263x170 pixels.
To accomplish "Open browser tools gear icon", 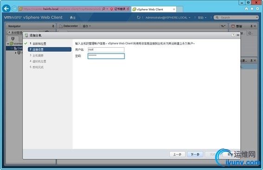I will click(x=257, y=9).
